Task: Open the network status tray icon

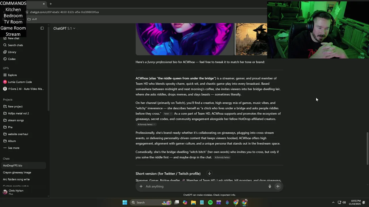Action: [339, 202]
